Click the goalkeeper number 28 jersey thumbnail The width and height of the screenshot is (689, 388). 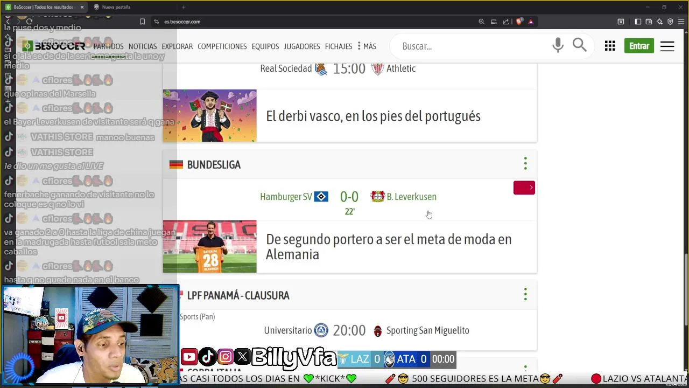(x=210, y=246)
